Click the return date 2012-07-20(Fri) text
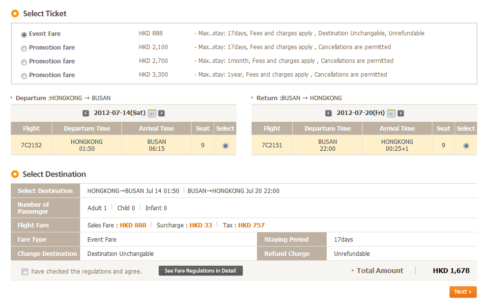 coord(361,113)
